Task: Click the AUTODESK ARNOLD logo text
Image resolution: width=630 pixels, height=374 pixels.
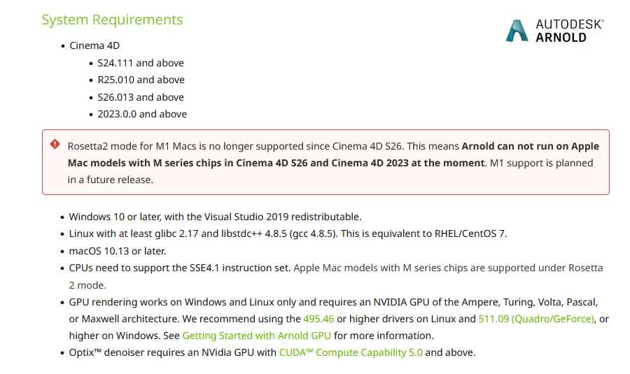Action: point(569,31)
